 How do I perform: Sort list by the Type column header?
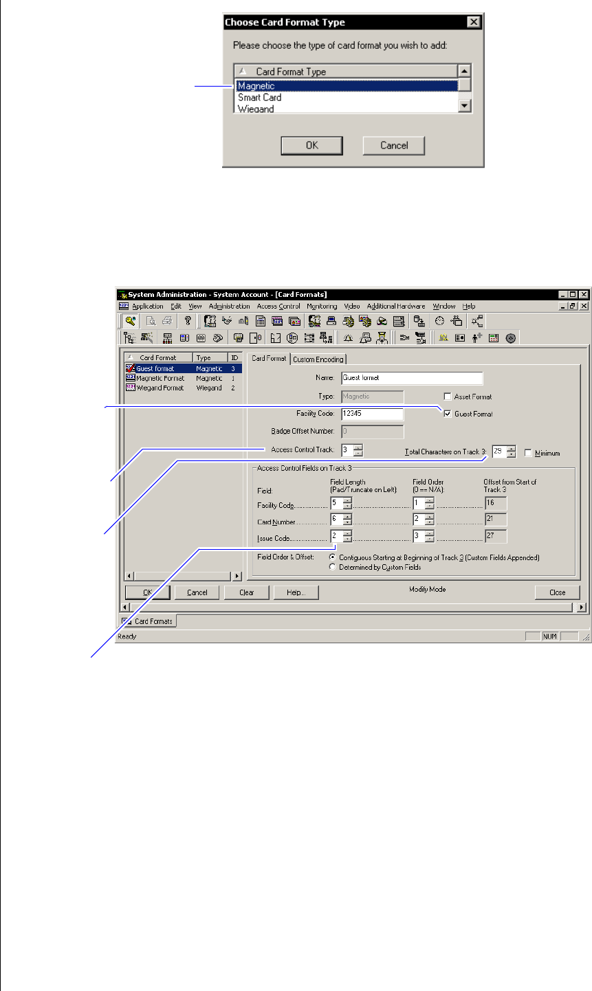(x=210, y=357)
